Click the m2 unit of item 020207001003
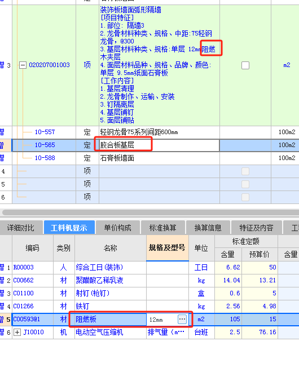This screenshot has width=299, height=381. tap(287, 65)
